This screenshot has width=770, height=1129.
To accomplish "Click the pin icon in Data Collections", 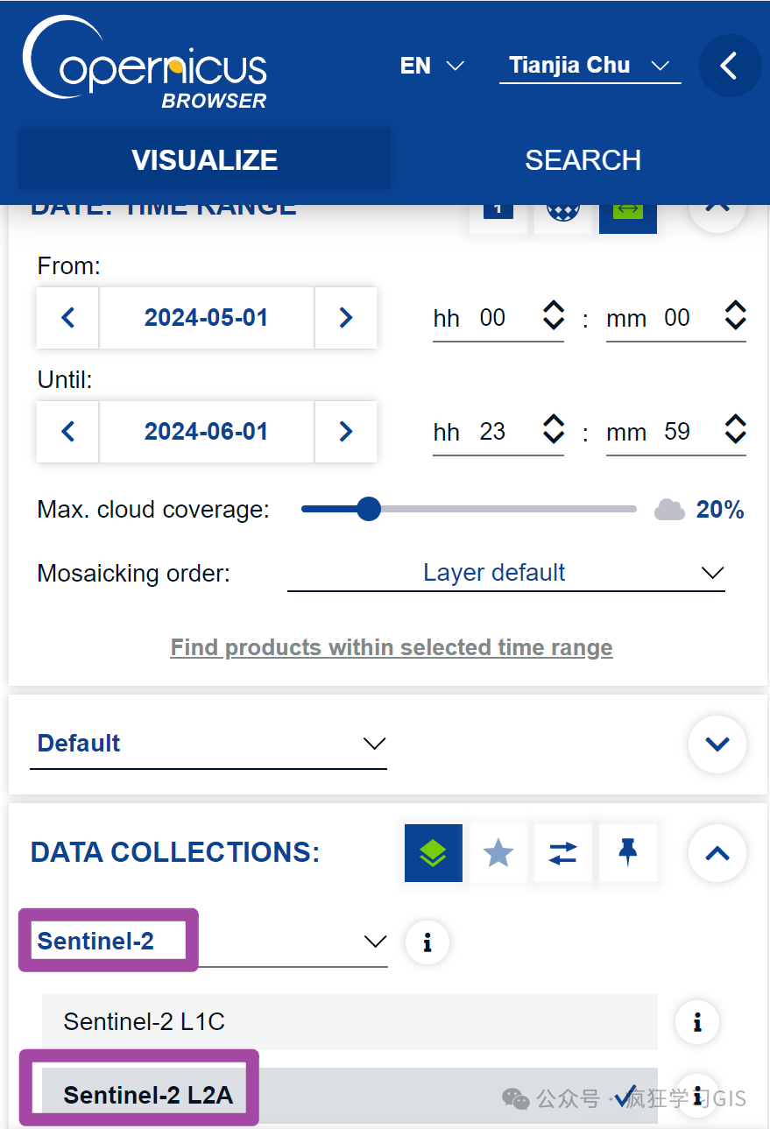I will tap(627, 852).
